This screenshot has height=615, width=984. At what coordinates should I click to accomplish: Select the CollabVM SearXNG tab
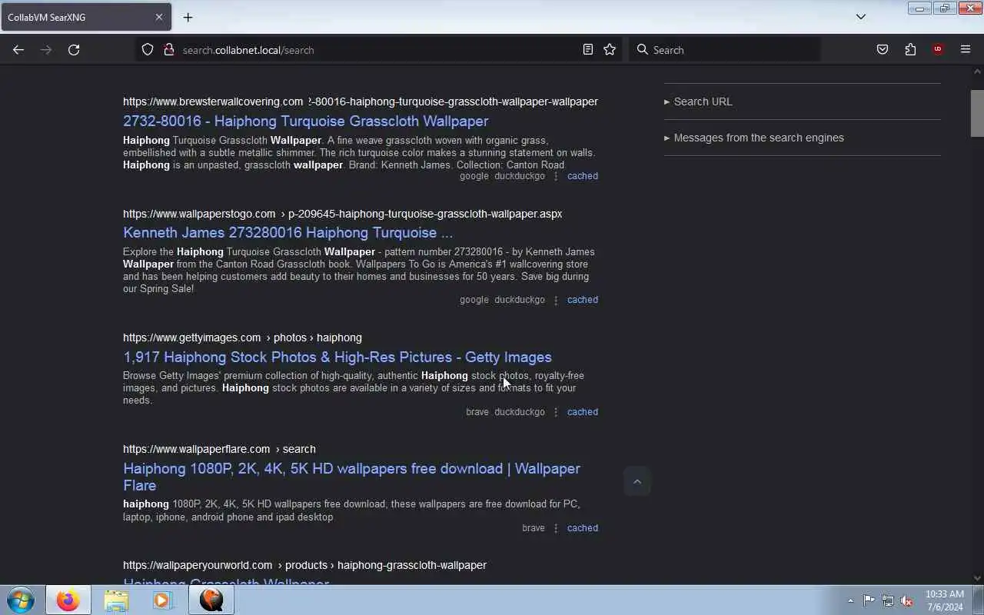(x=85, y=17)
